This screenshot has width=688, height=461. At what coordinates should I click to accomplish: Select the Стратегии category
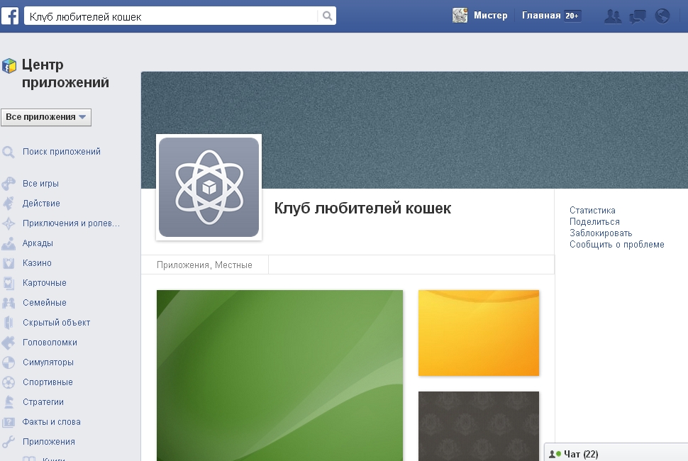[x=43, y=402]
